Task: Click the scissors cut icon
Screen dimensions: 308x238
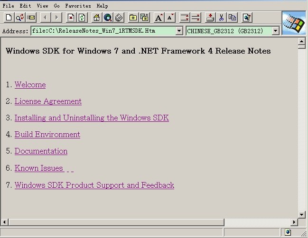Action: (x=221, y=18)
